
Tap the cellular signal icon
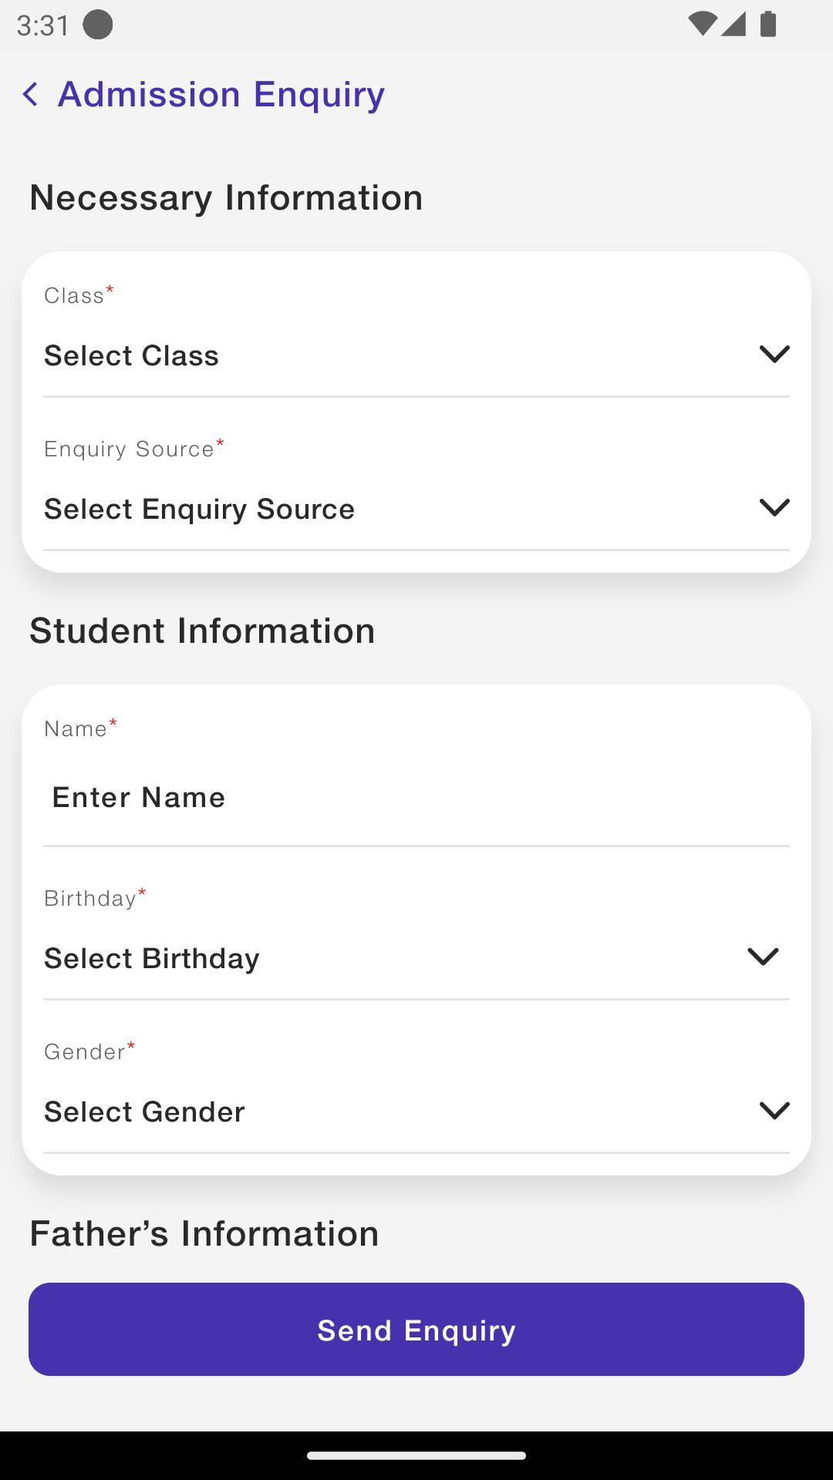click(734, 25)
